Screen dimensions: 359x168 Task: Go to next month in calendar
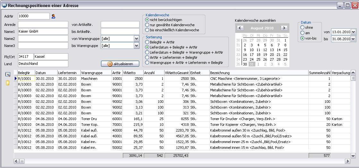tap(284, 28)
